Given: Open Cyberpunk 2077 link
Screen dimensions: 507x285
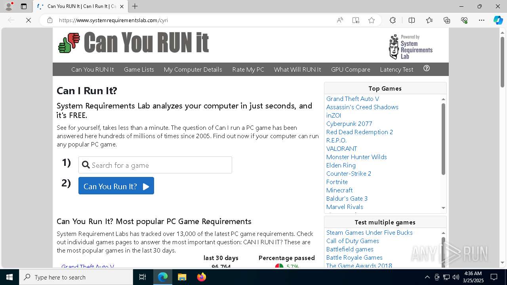Looking at the screenshot, I should pyautogui.click(x=349, y=123).
